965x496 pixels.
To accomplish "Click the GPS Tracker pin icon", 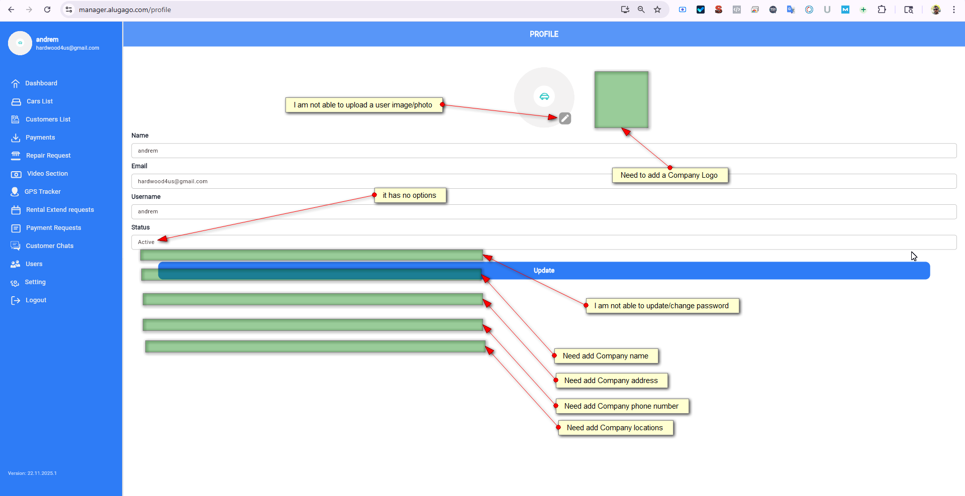I will pos(15,192).
